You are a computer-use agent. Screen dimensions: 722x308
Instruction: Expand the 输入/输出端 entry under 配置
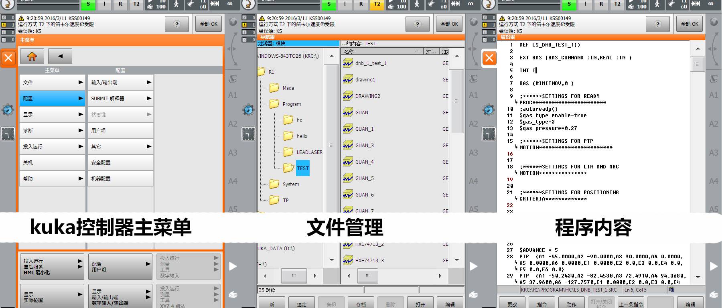point(120,82)
